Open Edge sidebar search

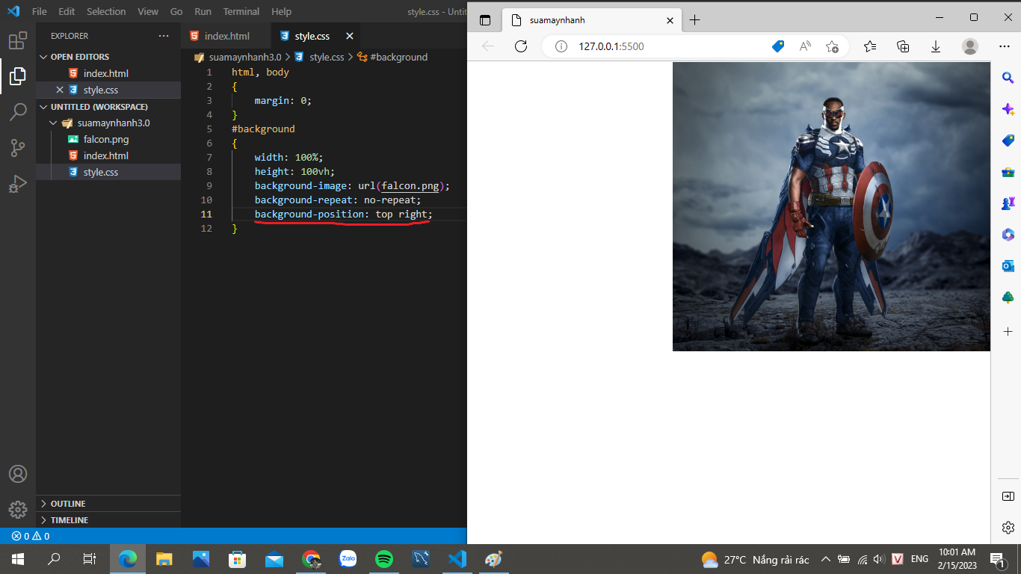click(x=1008, y=78)
